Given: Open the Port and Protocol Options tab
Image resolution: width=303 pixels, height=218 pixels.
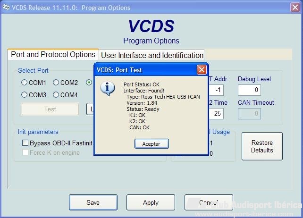Looking at the screenshot, I should tap(53, 55).
